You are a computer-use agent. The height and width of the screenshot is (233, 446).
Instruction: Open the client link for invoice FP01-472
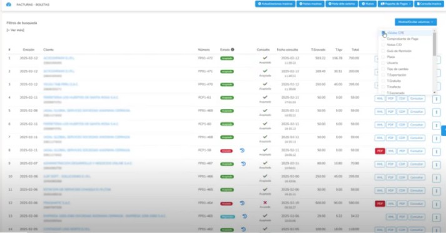(x=59, y=58)
